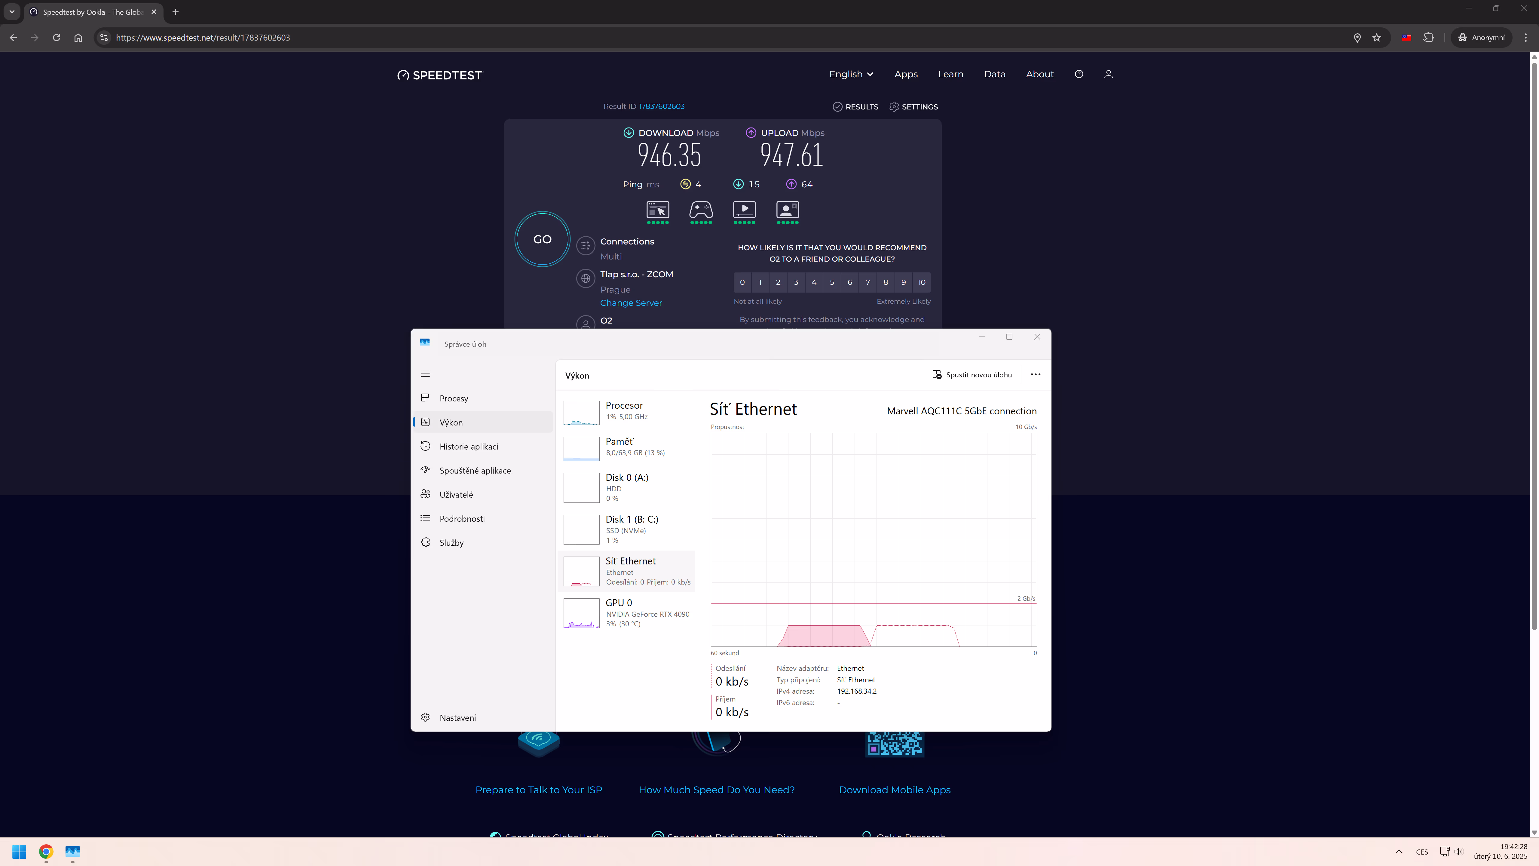Select rating 6 in recommendation survey
This screenshot has height=866, width=1539.
(x=849, y=282)
